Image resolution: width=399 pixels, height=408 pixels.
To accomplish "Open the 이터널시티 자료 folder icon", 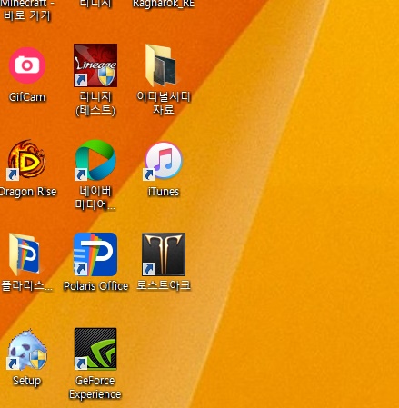I will (x=163, y=65).
